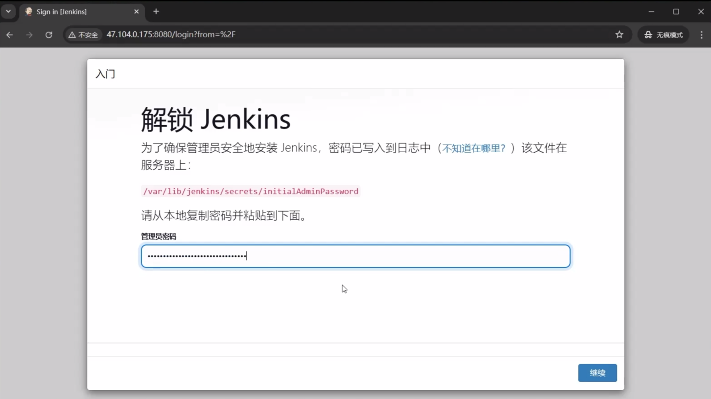Click the 无痕模式 incognito indicator
The width and height of the screenshot is (711, 399).
[x=664, y=35]
